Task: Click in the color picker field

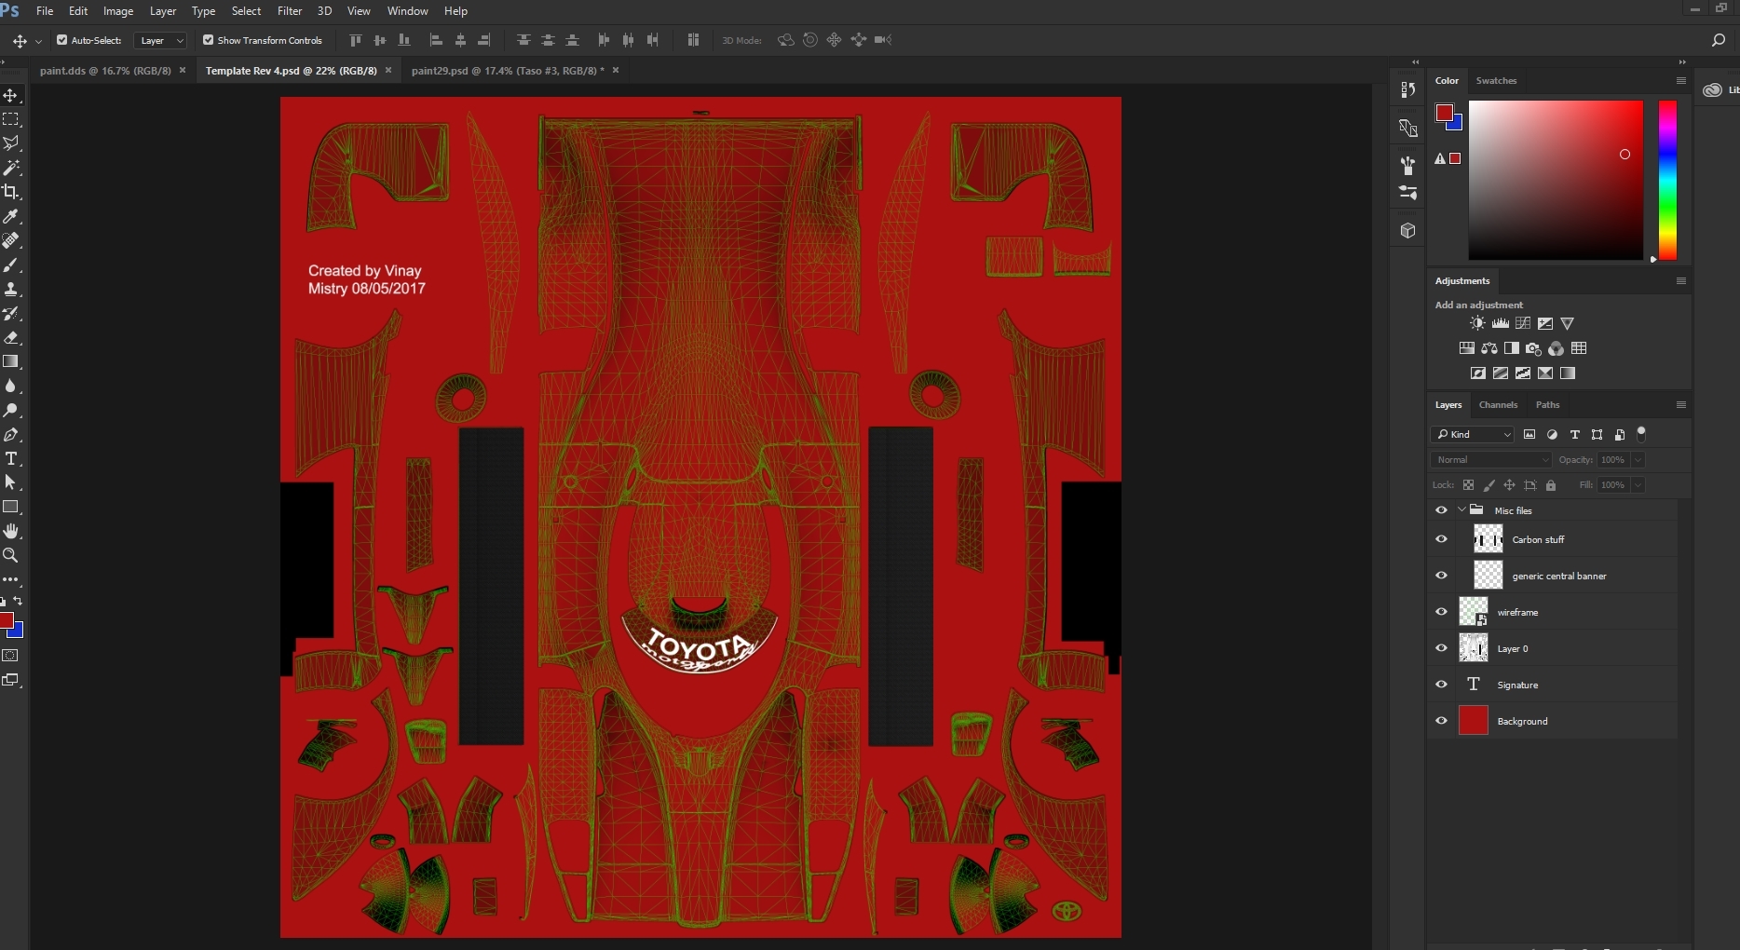Action: click(x=1556, y=180)
